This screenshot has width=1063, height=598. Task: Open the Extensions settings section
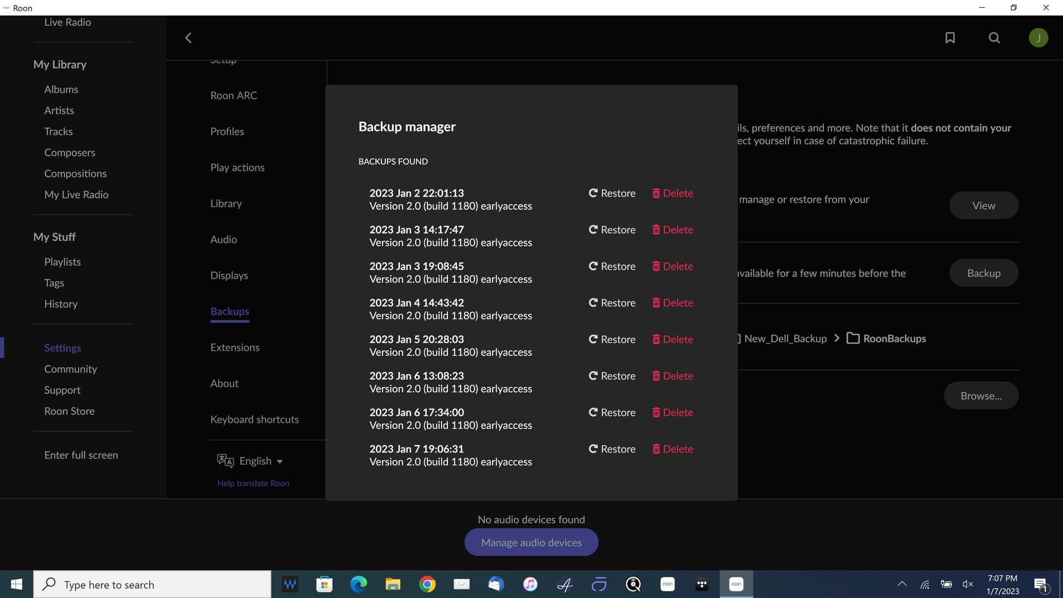click(x=235, y=347)
